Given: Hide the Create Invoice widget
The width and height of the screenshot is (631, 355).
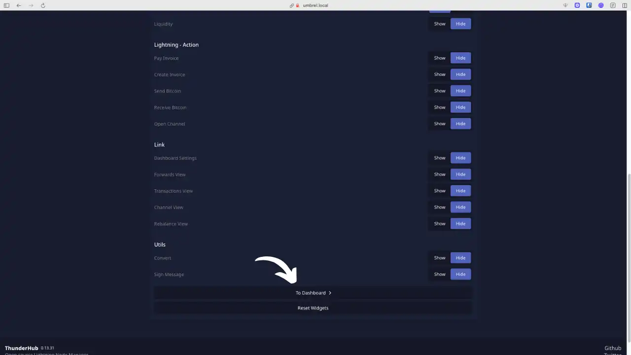Looking at the screenshot, I should 460,74.
